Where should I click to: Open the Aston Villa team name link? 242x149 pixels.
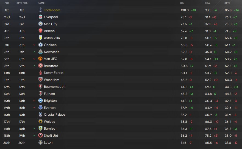coord(52,38)
